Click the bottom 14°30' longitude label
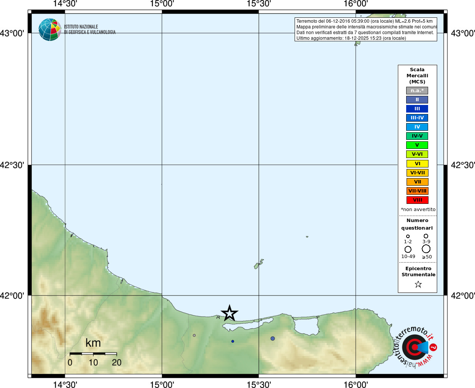The width and height of the screenshot is (475, 388). pyautogui.click(x=65, y=384)
